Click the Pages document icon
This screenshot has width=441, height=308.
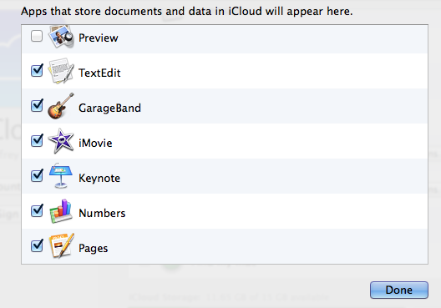62,246
